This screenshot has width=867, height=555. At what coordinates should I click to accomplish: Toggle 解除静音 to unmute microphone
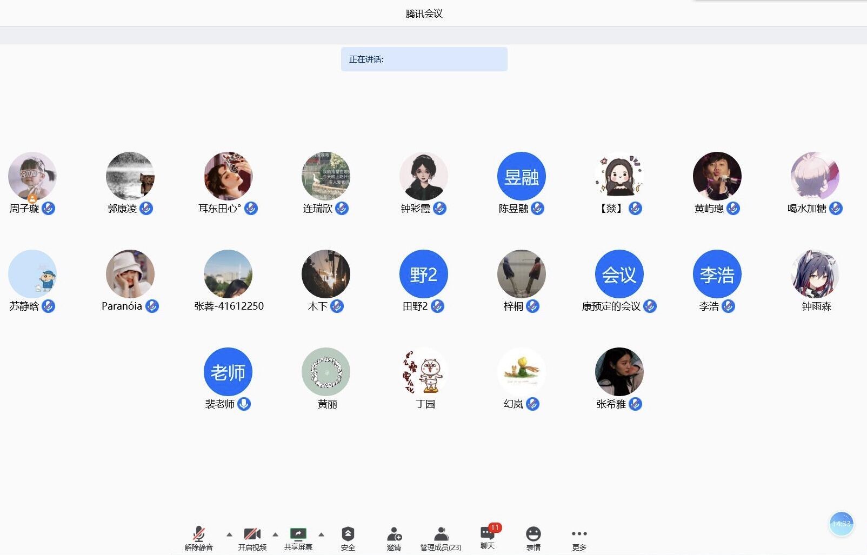199,534
